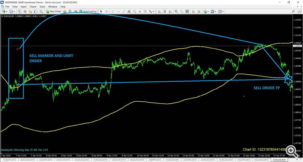
Task: Click the current price label on scale
Action: pos(297,46)
